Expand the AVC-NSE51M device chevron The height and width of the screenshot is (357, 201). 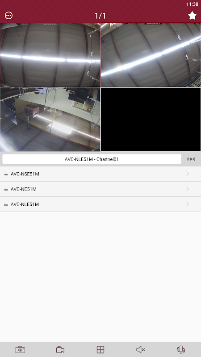click(x=188, y=174)
